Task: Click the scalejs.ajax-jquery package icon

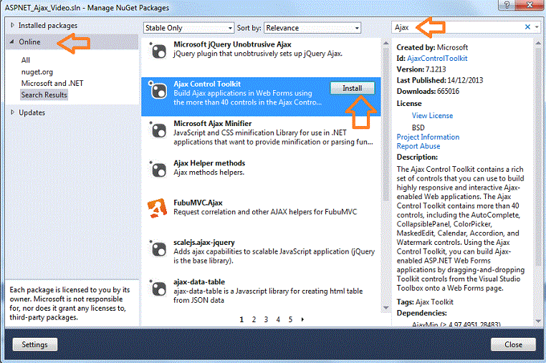Action: click(158, 249)
